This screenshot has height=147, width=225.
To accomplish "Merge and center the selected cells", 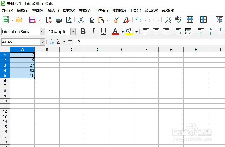I will coord(188,31).
